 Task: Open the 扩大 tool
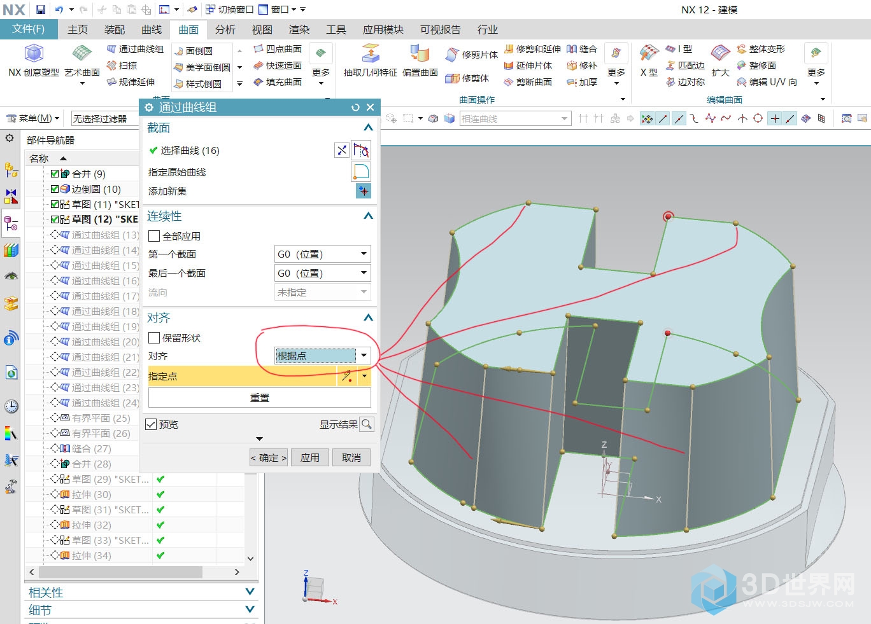pyautogui.click(x=721, y=61)
